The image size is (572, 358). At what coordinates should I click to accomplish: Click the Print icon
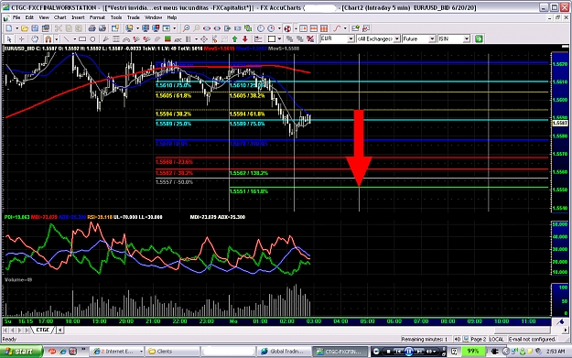92,28
